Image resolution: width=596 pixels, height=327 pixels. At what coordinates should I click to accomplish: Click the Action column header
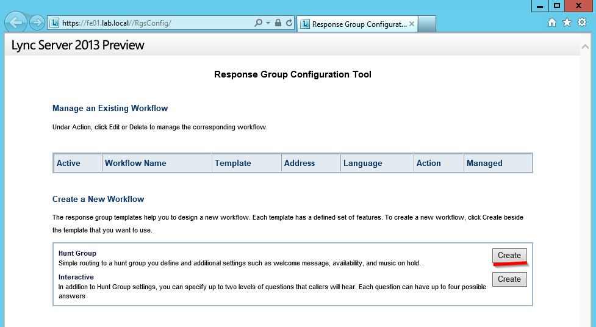click(x=439, y=163)
